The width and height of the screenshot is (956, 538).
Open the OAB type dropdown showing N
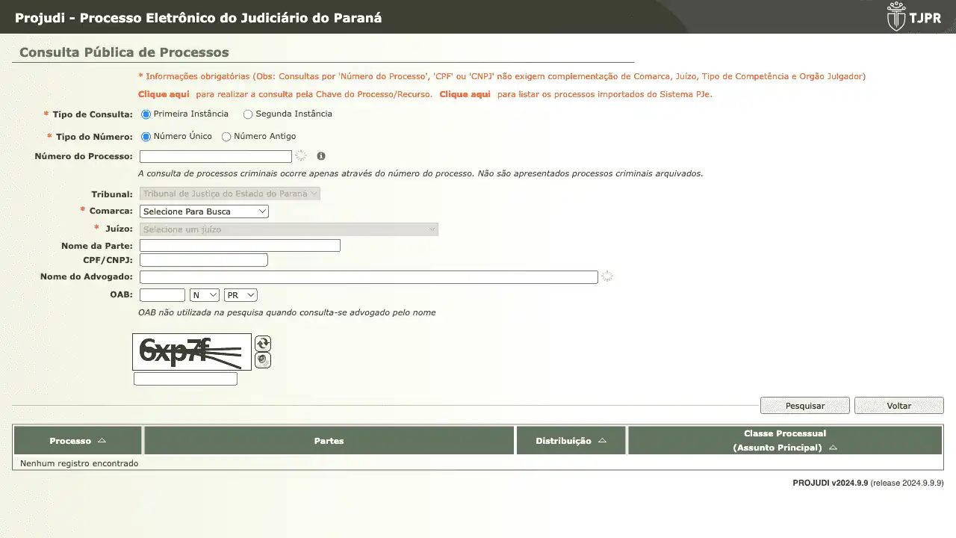205,295
